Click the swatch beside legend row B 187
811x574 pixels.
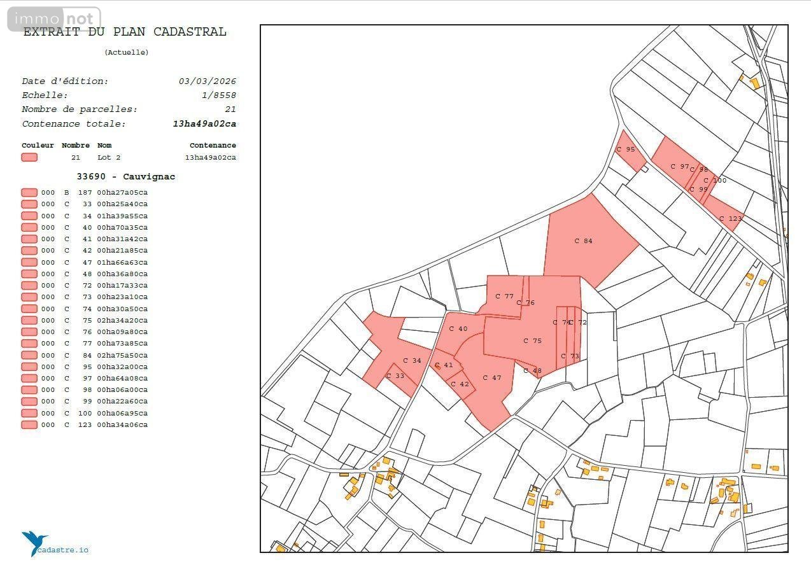(x=29, y=192)
